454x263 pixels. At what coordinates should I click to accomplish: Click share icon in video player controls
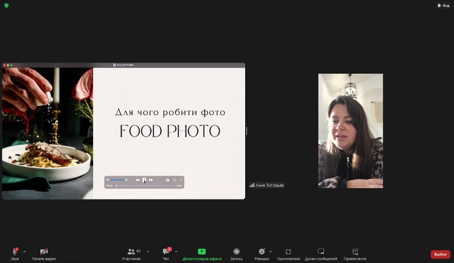pyautogui.click(x=174, y=180)
